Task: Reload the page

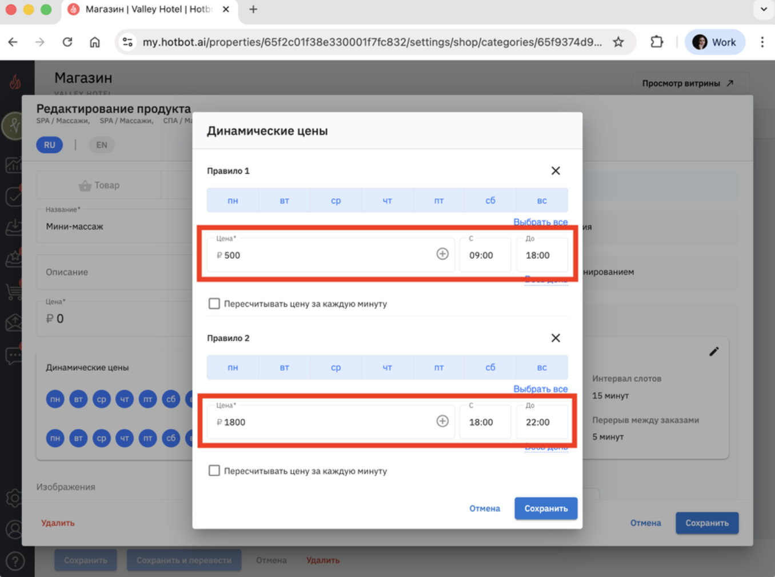Action: point(67,42)
